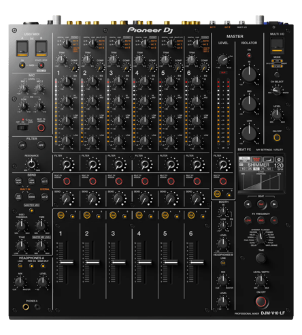This screenshot has height=335, width=302.
Task: Click the MIC 2 level knob
Action: pos(39,89)
